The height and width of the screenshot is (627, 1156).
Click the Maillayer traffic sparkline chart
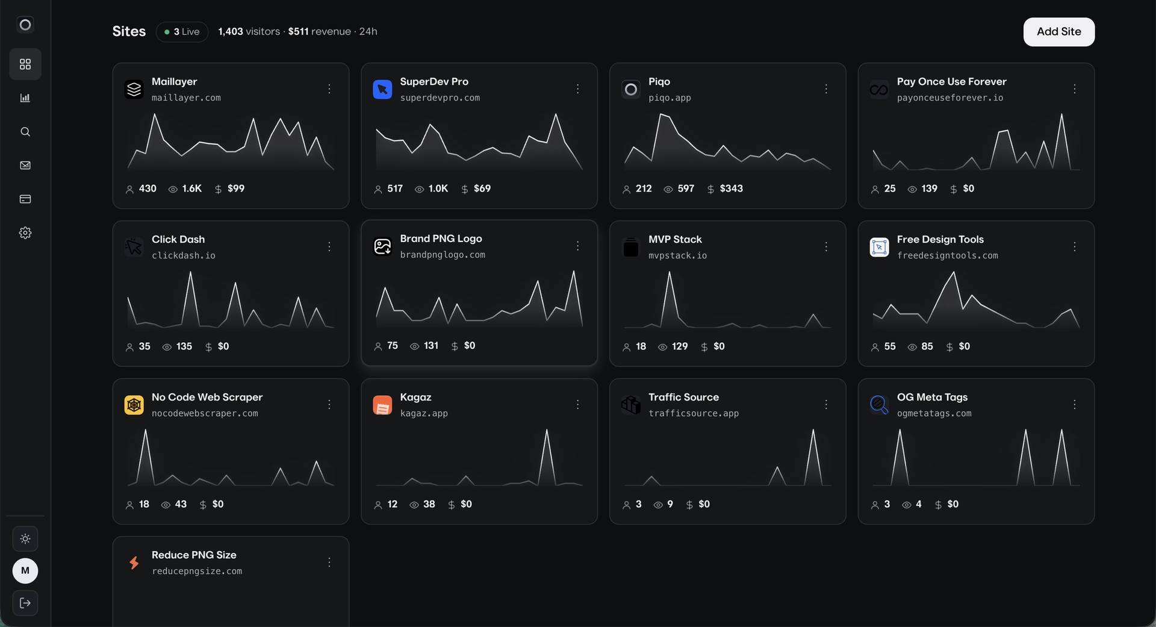[231, 142]
